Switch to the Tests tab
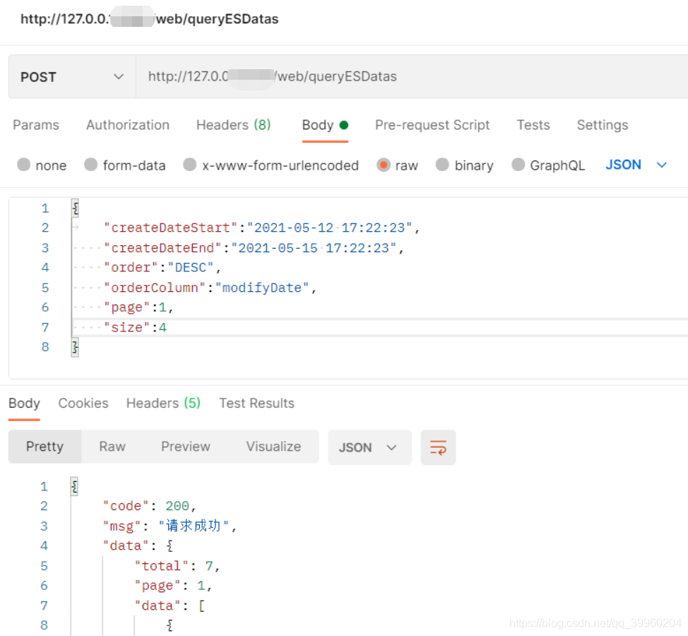 pos(533,125)
